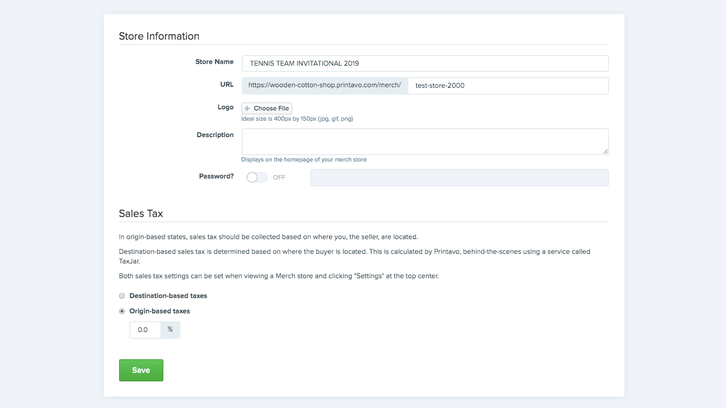Click the plus icon on Choose File
This screenshot has height=408, width=726.
click(x=247, y=108)
